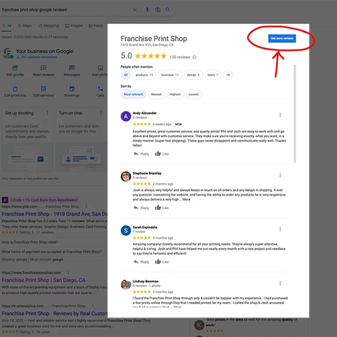Click the reviews dialog scrollbar
337x337 pixels.
(295, 114)
